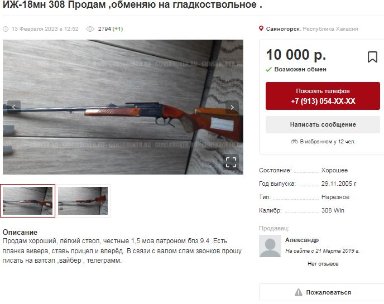
Task: Click the binoculars favorites icon
Action: point(294,142)
